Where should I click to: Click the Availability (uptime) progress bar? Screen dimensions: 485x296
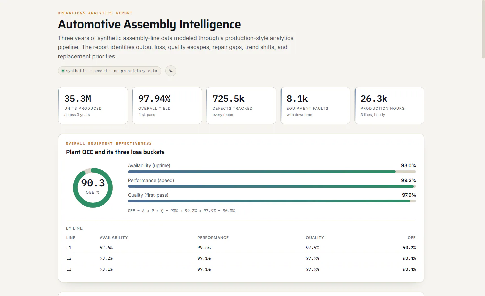coord(272,172)
